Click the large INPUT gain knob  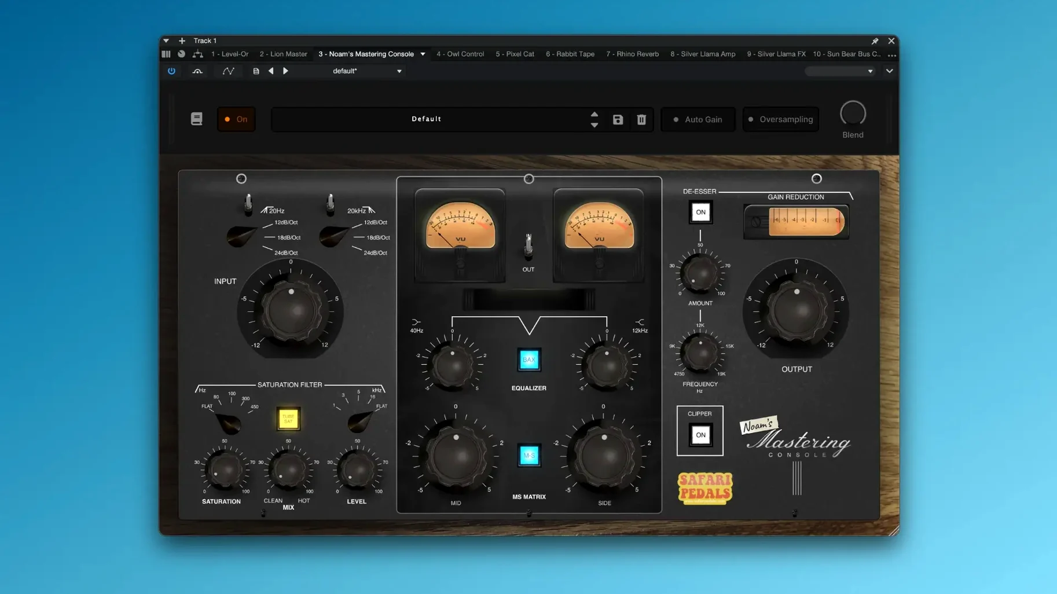[291, 310]
